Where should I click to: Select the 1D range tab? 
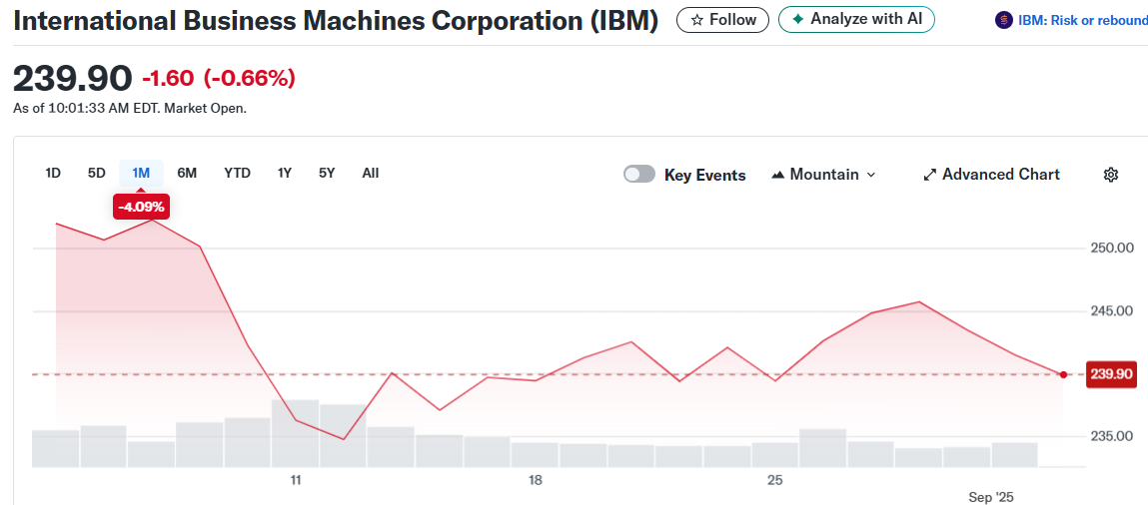point(53,174)
